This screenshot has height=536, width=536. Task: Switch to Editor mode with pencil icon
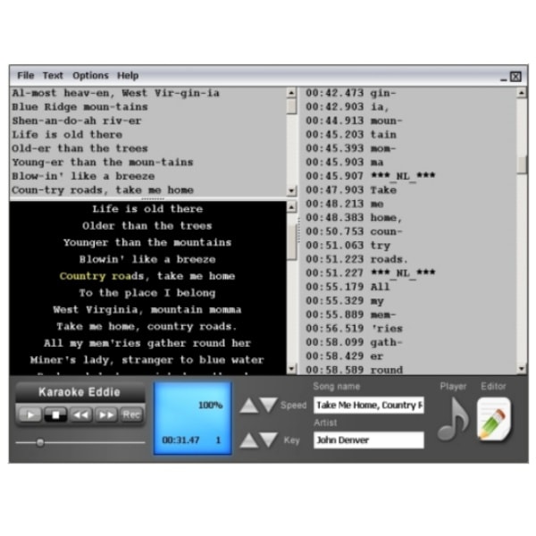coord(494,419)
